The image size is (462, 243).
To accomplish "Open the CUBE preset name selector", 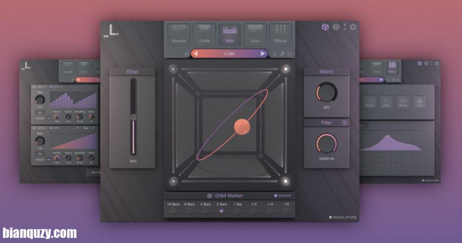I will [x=229, y=53].
